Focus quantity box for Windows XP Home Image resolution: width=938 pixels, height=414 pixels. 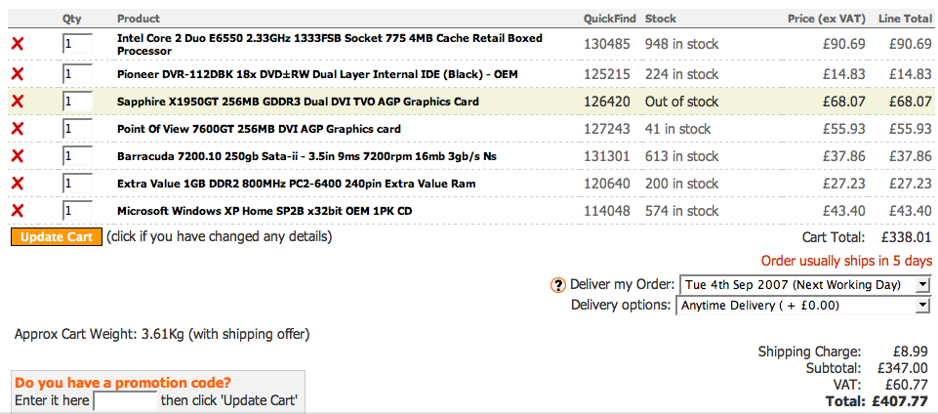(77, 211)
